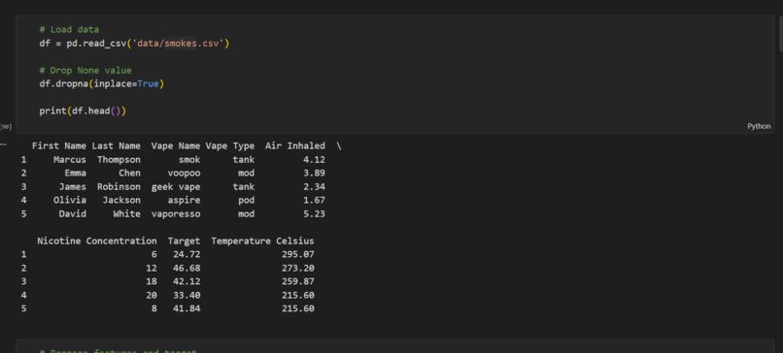783x353 pixels.
Task: Click the 295.07 temperature value
Action: (x=297, y=254)
